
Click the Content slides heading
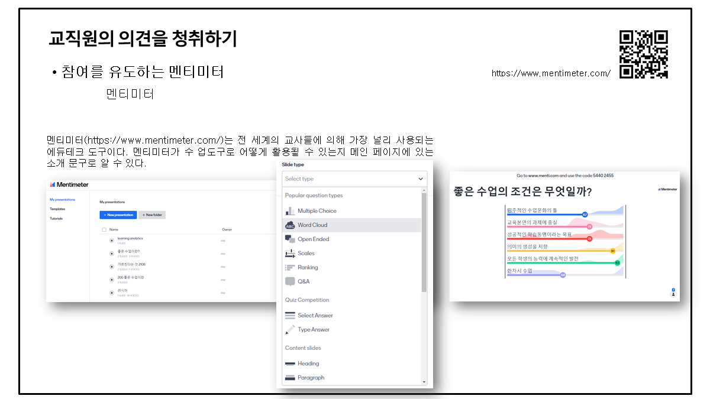pos(303,348)
